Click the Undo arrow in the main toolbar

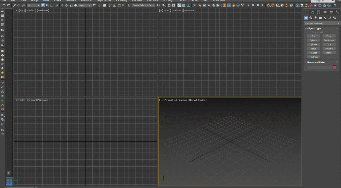4,5
